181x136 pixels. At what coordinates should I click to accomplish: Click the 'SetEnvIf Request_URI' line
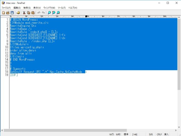48,72
